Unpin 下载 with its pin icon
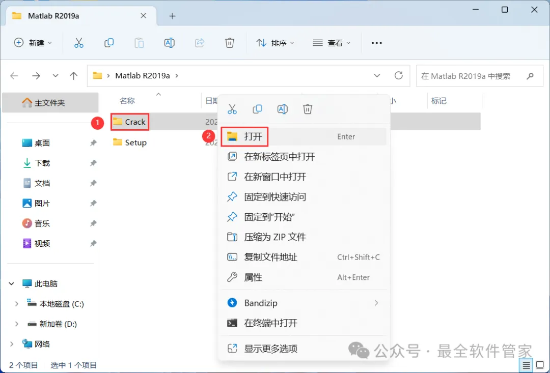This screenshot has height=373, width=550. 93,163
